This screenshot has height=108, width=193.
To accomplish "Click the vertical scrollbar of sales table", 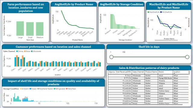I will 189,73.
